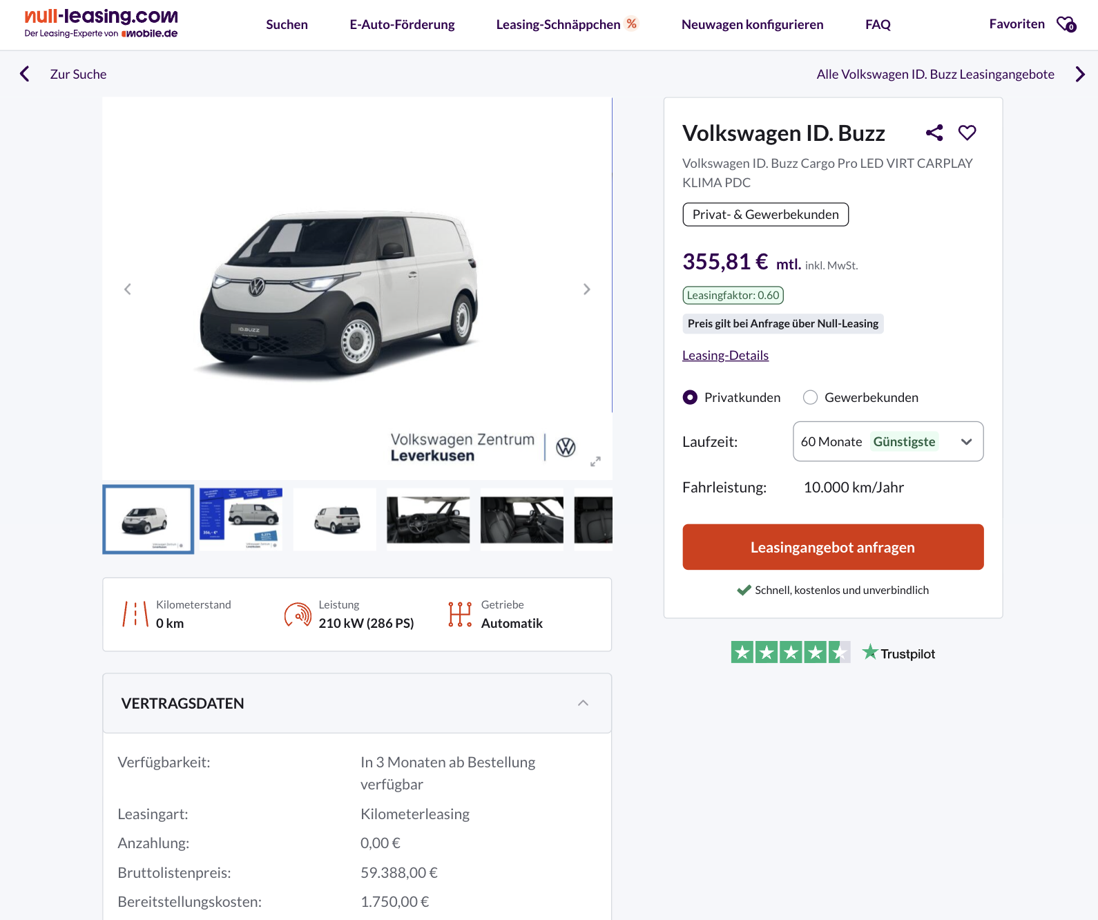Expand the car image to fullscreen

coord(595,461)
